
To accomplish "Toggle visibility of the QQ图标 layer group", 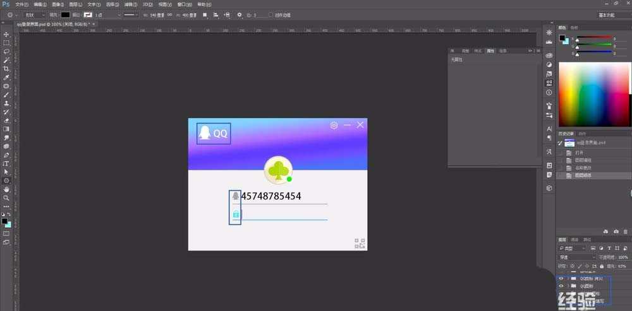I will click(x=561, y=286).
